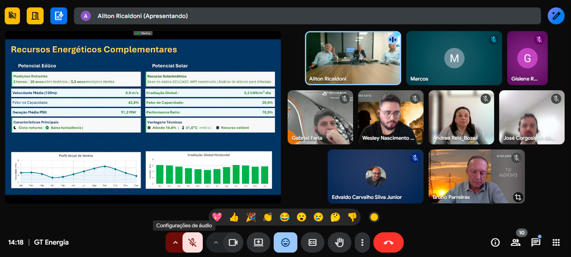Click the blue transcription notes icon
571x257 pixels.
[x=59, y=16]
